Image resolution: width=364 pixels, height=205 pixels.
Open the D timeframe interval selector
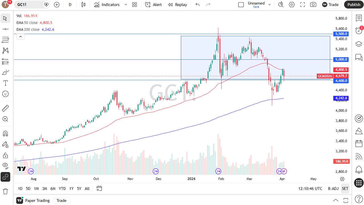[70, 5]
